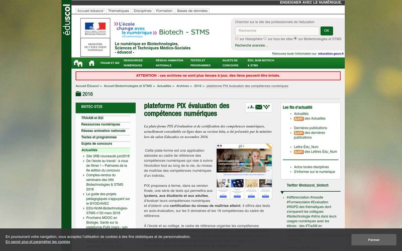Open 'Lettre Édu_Num' link

coord(306,147)
